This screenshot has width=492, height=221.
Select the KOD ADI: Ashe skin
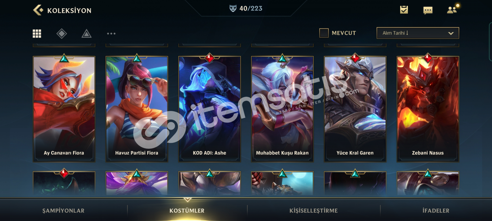click(210, 109)
